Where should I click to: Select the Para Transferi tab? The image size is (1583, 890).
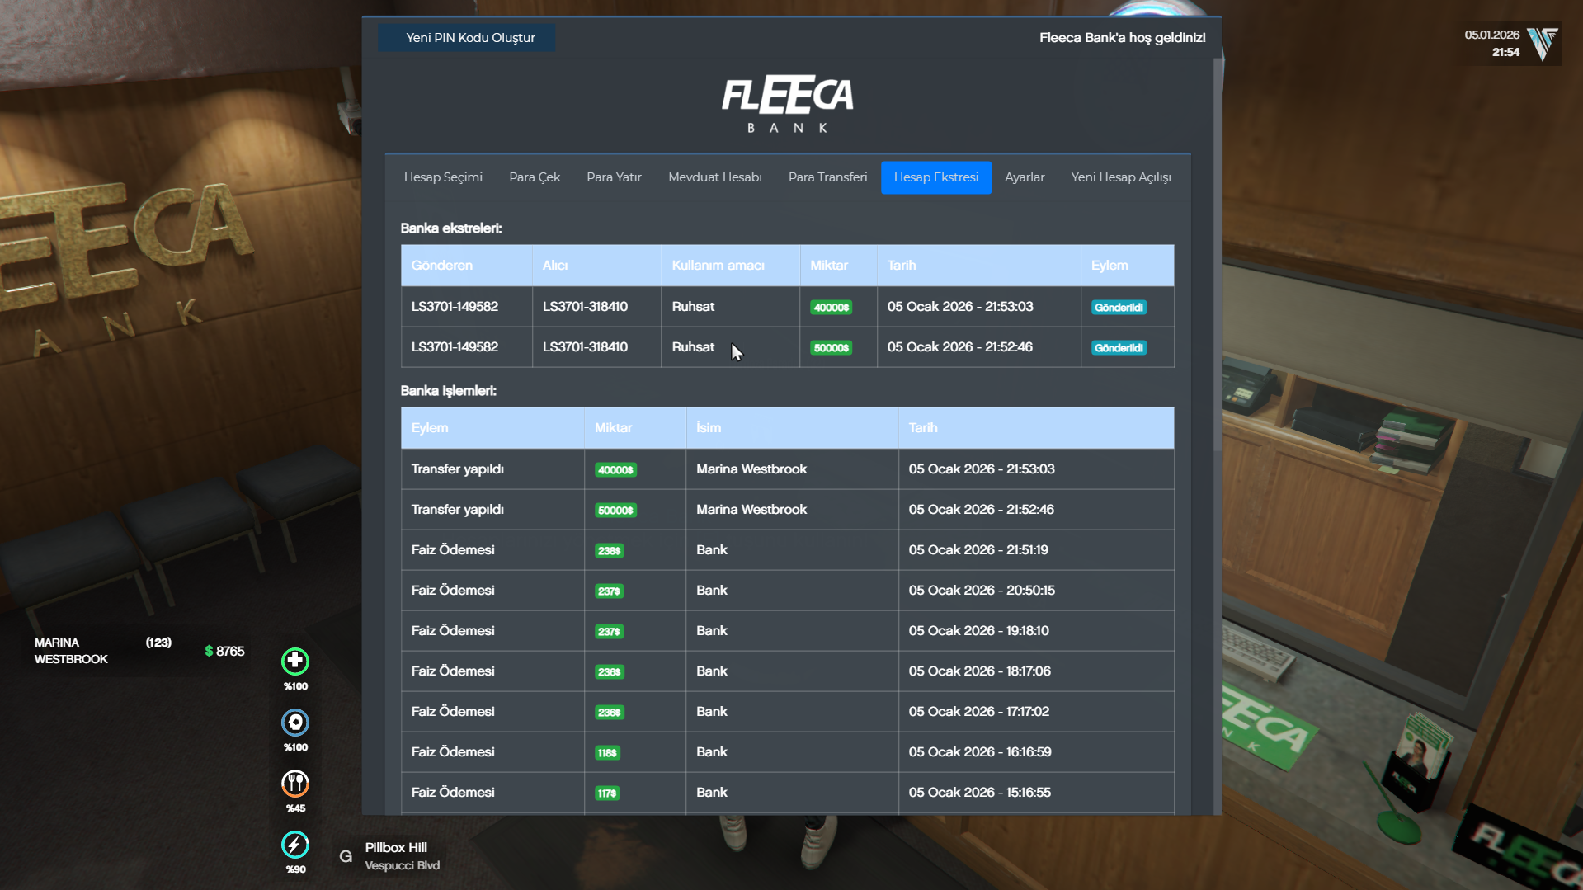[827, 177]
